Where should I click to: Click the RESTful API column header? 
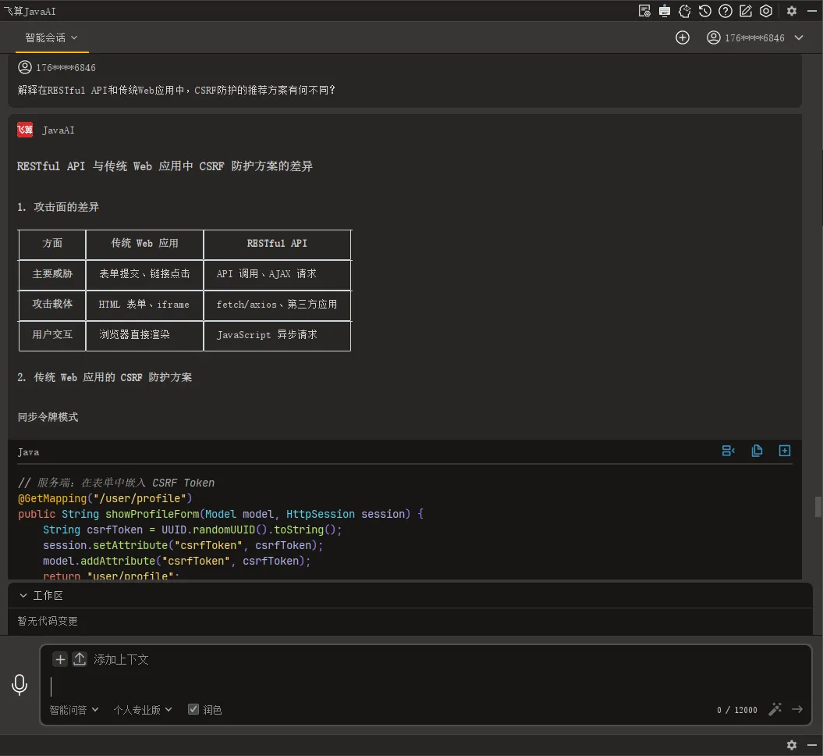click(x=277, y=243)
